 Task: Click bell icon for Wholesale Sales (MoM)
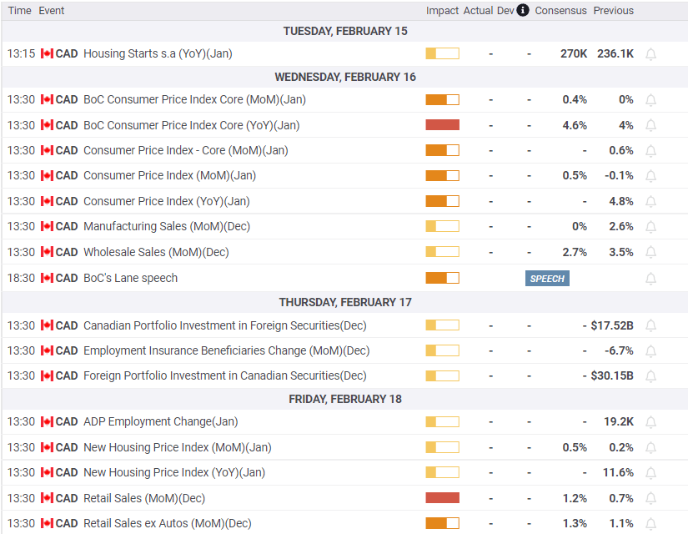651,253
